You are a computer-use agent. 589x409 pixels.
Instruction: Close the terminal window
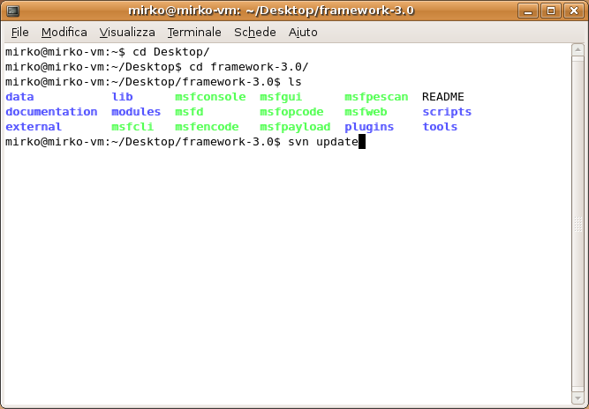(x=574, y=11)
